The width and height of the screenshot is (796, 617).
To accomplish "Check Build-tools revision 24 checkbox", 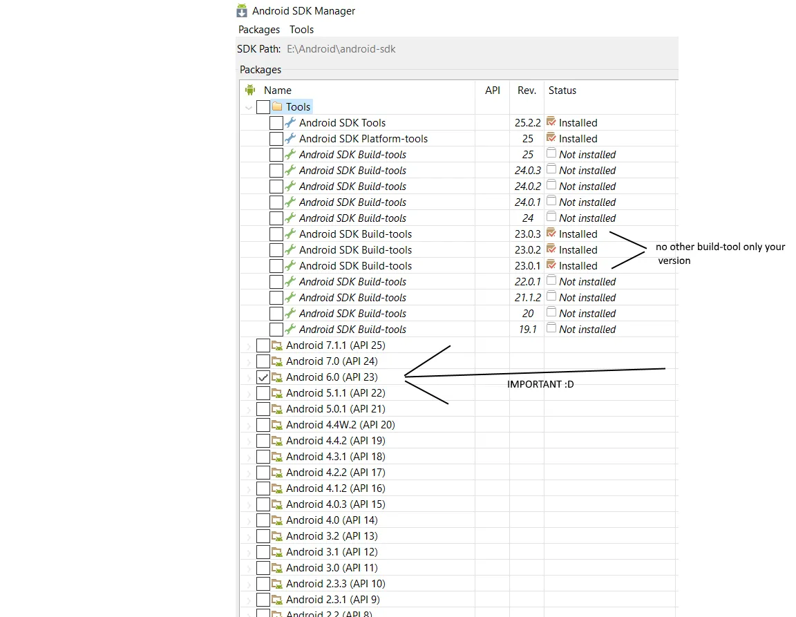I will (276, 218).
